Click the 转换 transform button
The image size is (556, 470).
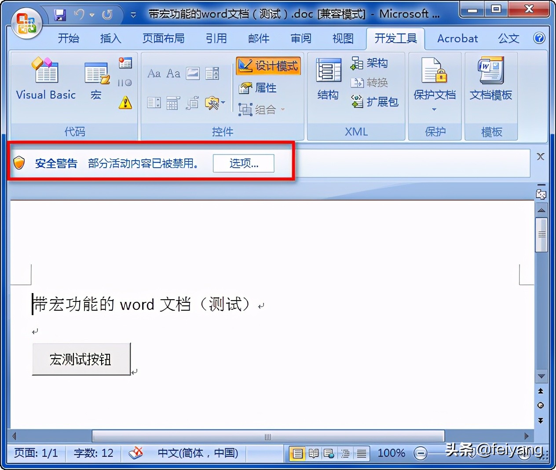[x=369, y=83]
